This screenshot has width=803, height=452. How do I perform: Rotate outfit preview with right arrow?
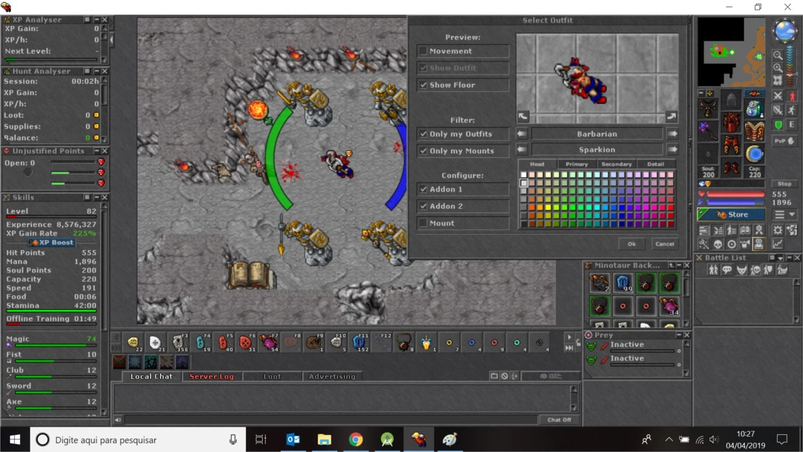pos(672,116)
